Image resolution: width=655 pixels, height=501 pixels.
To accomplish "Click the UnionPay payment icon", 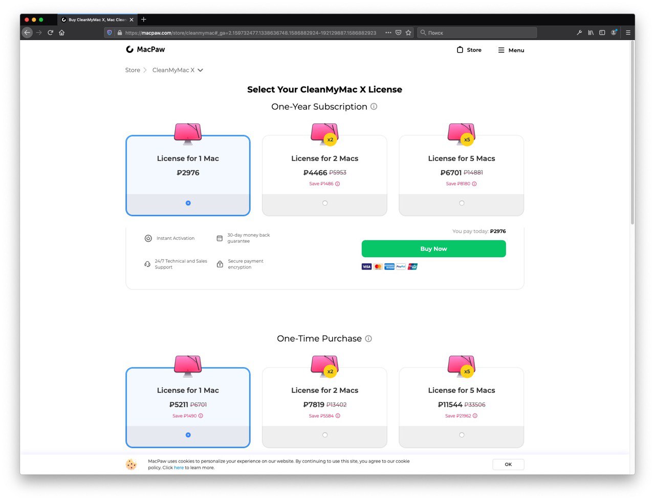I will point(412,266).
